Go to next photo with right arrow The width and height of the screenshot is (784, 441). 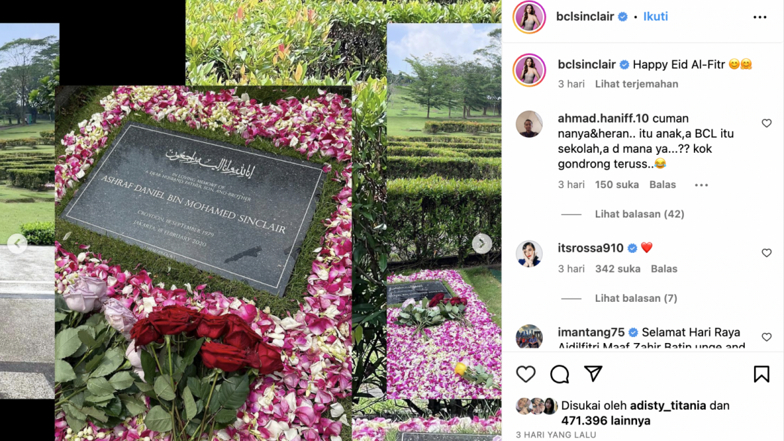click(x=482, y=244)
